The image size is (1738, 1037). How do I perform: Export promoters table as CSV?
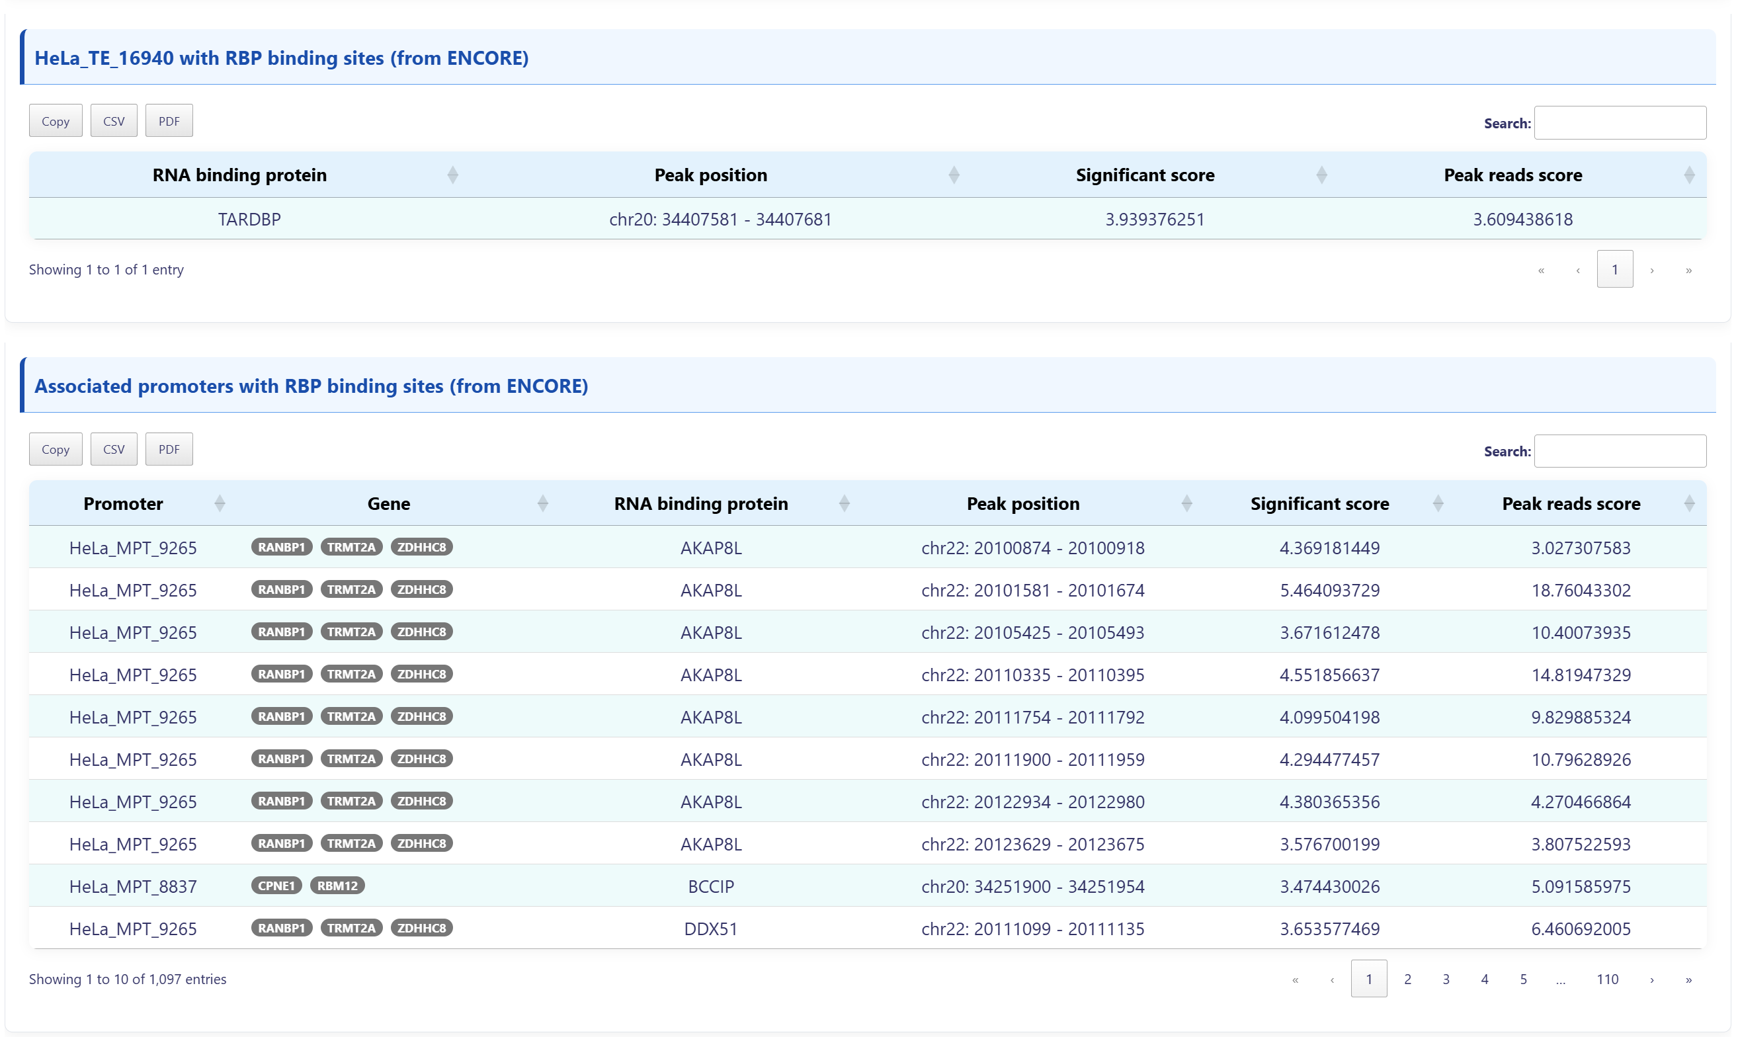114,449
